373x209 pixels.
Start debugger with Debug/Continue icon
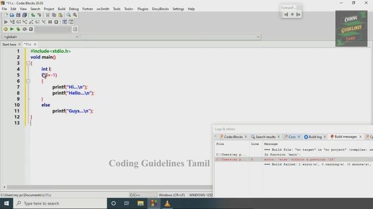[x=6, y=22]
